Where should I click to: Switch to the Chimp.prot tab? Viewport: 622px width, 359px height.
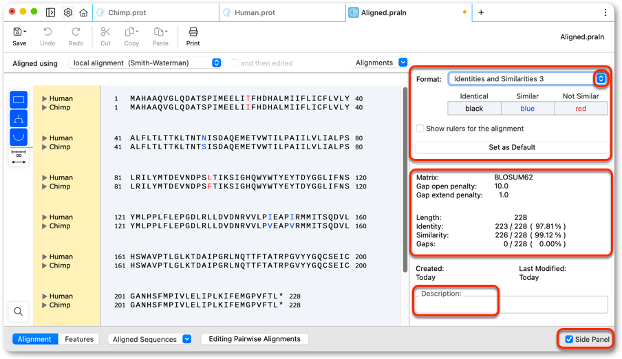pyautogui.click(x=155, y=12)
